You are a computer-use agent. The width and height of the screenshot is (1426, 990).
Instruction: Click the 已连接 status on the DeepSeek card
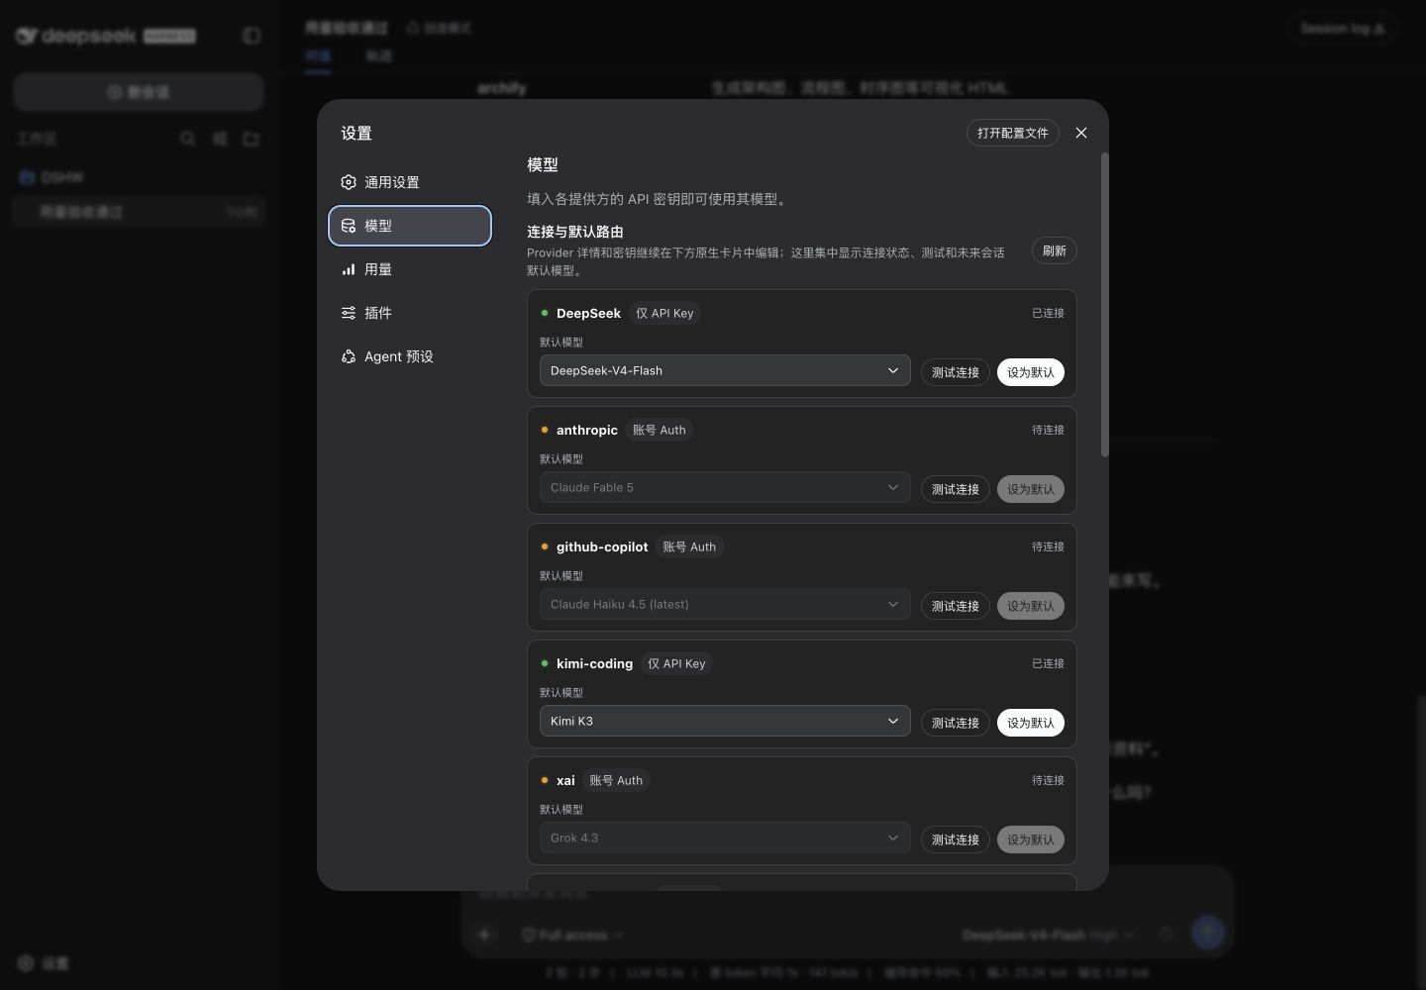click(x=1048, y=313)
